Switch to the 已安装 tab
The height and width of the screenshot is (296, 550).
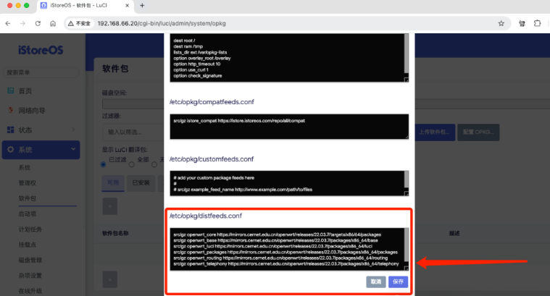coord(139,182)
